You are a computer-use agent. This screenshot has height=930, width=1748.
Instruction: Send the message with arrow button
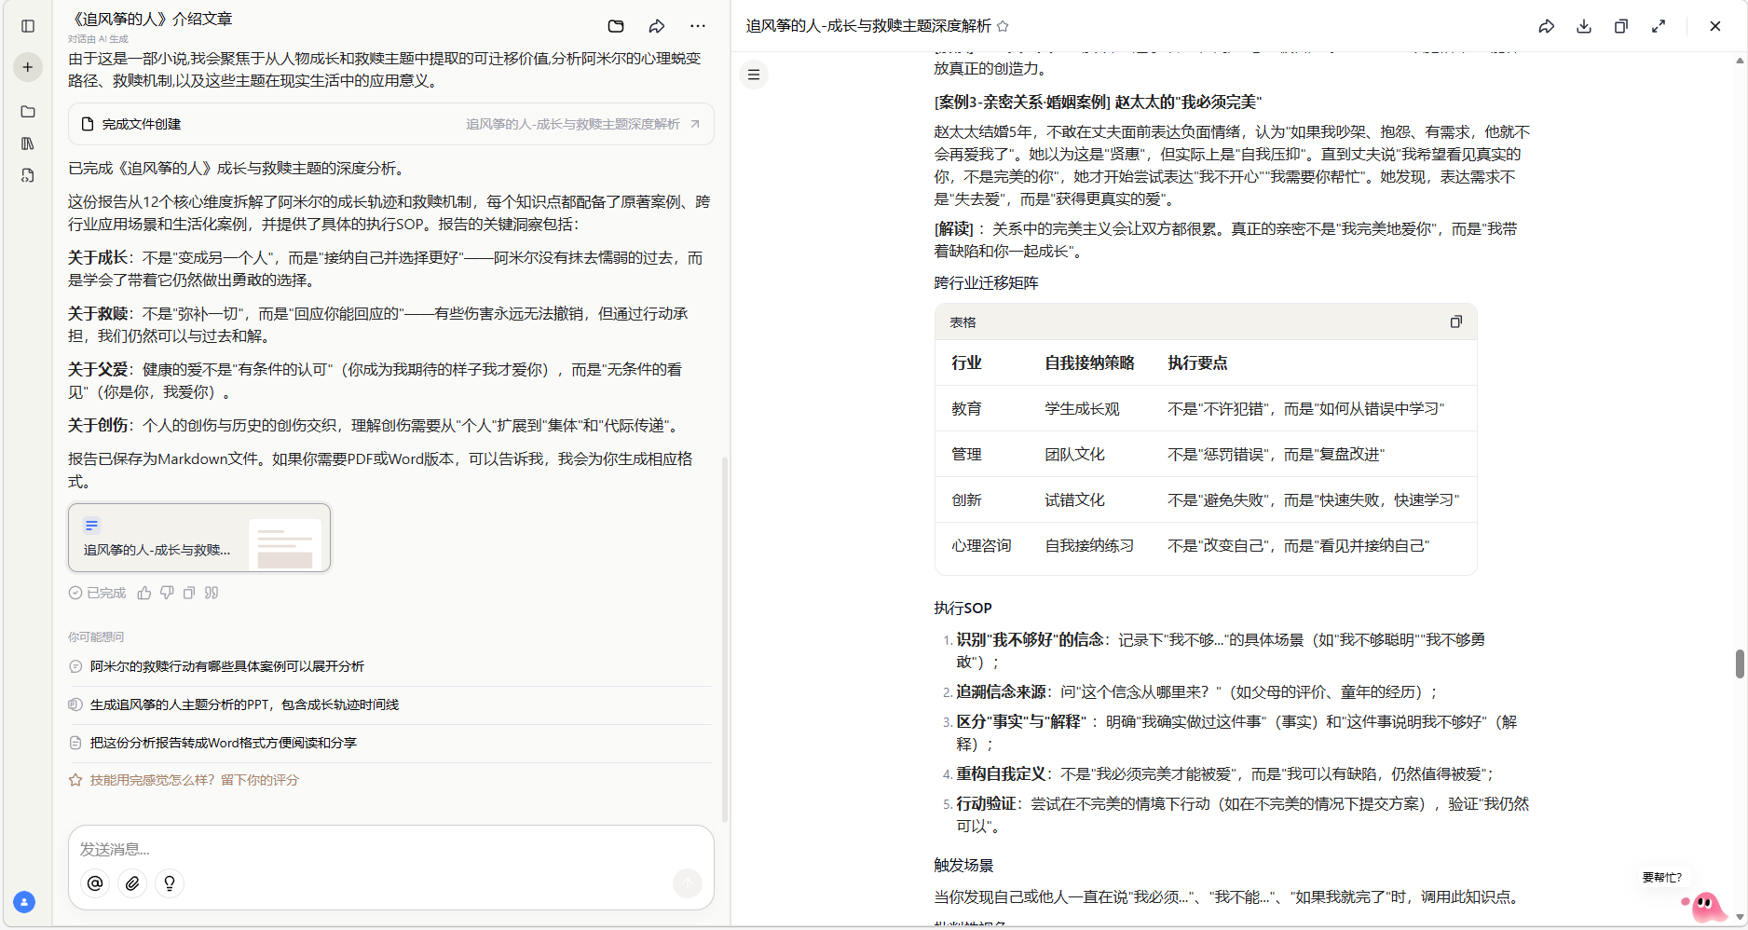point(688,883)
